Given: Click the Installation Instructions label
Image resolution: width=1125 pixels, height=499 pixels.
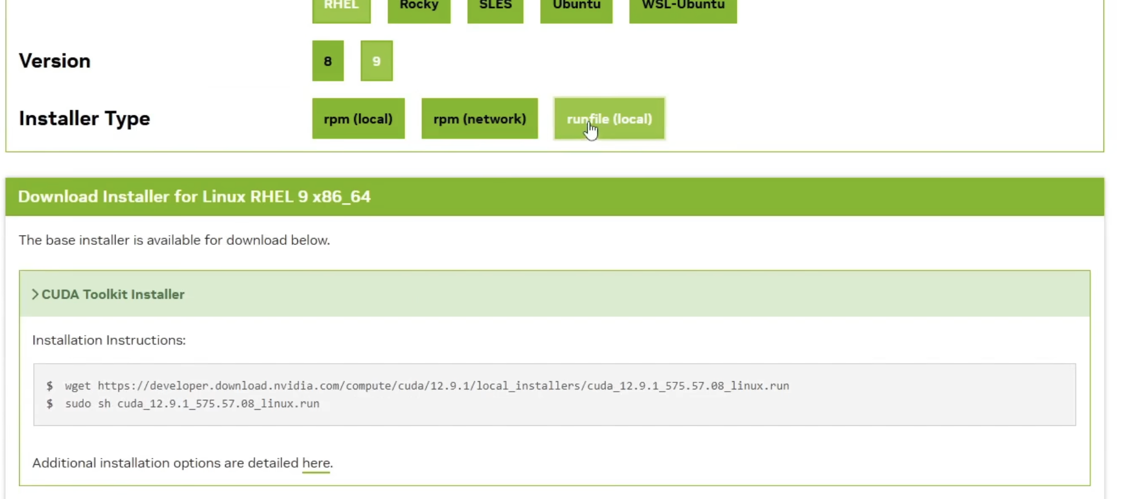Looking at the screenshot, I should coord(109,341).
